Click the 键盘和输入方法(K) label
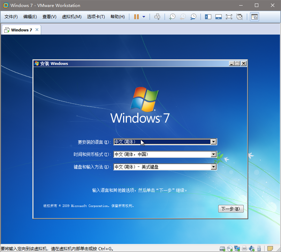Screen dimensions: 281x252 pyautogui.click(x=92, y=167)
